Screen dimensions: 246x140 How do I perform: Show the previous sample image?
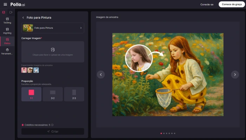coord(101,75)
